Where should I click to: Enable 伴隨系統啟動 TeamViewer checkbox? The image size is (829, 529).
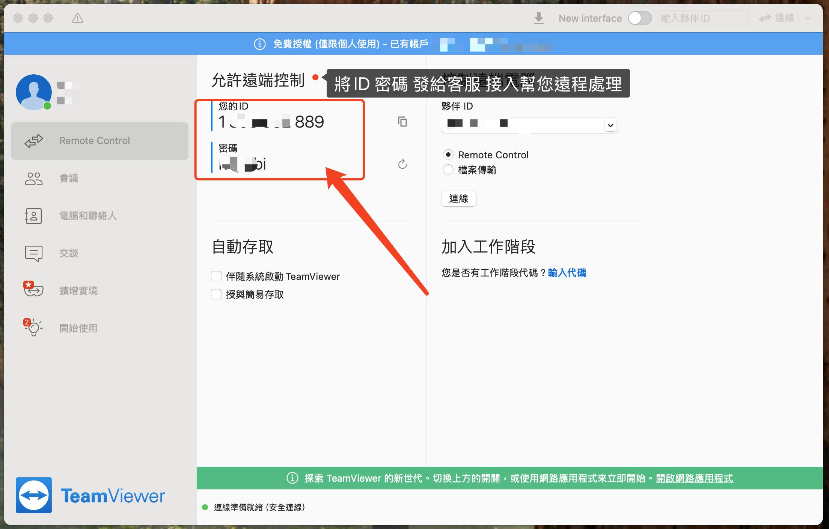pos(216,277)
